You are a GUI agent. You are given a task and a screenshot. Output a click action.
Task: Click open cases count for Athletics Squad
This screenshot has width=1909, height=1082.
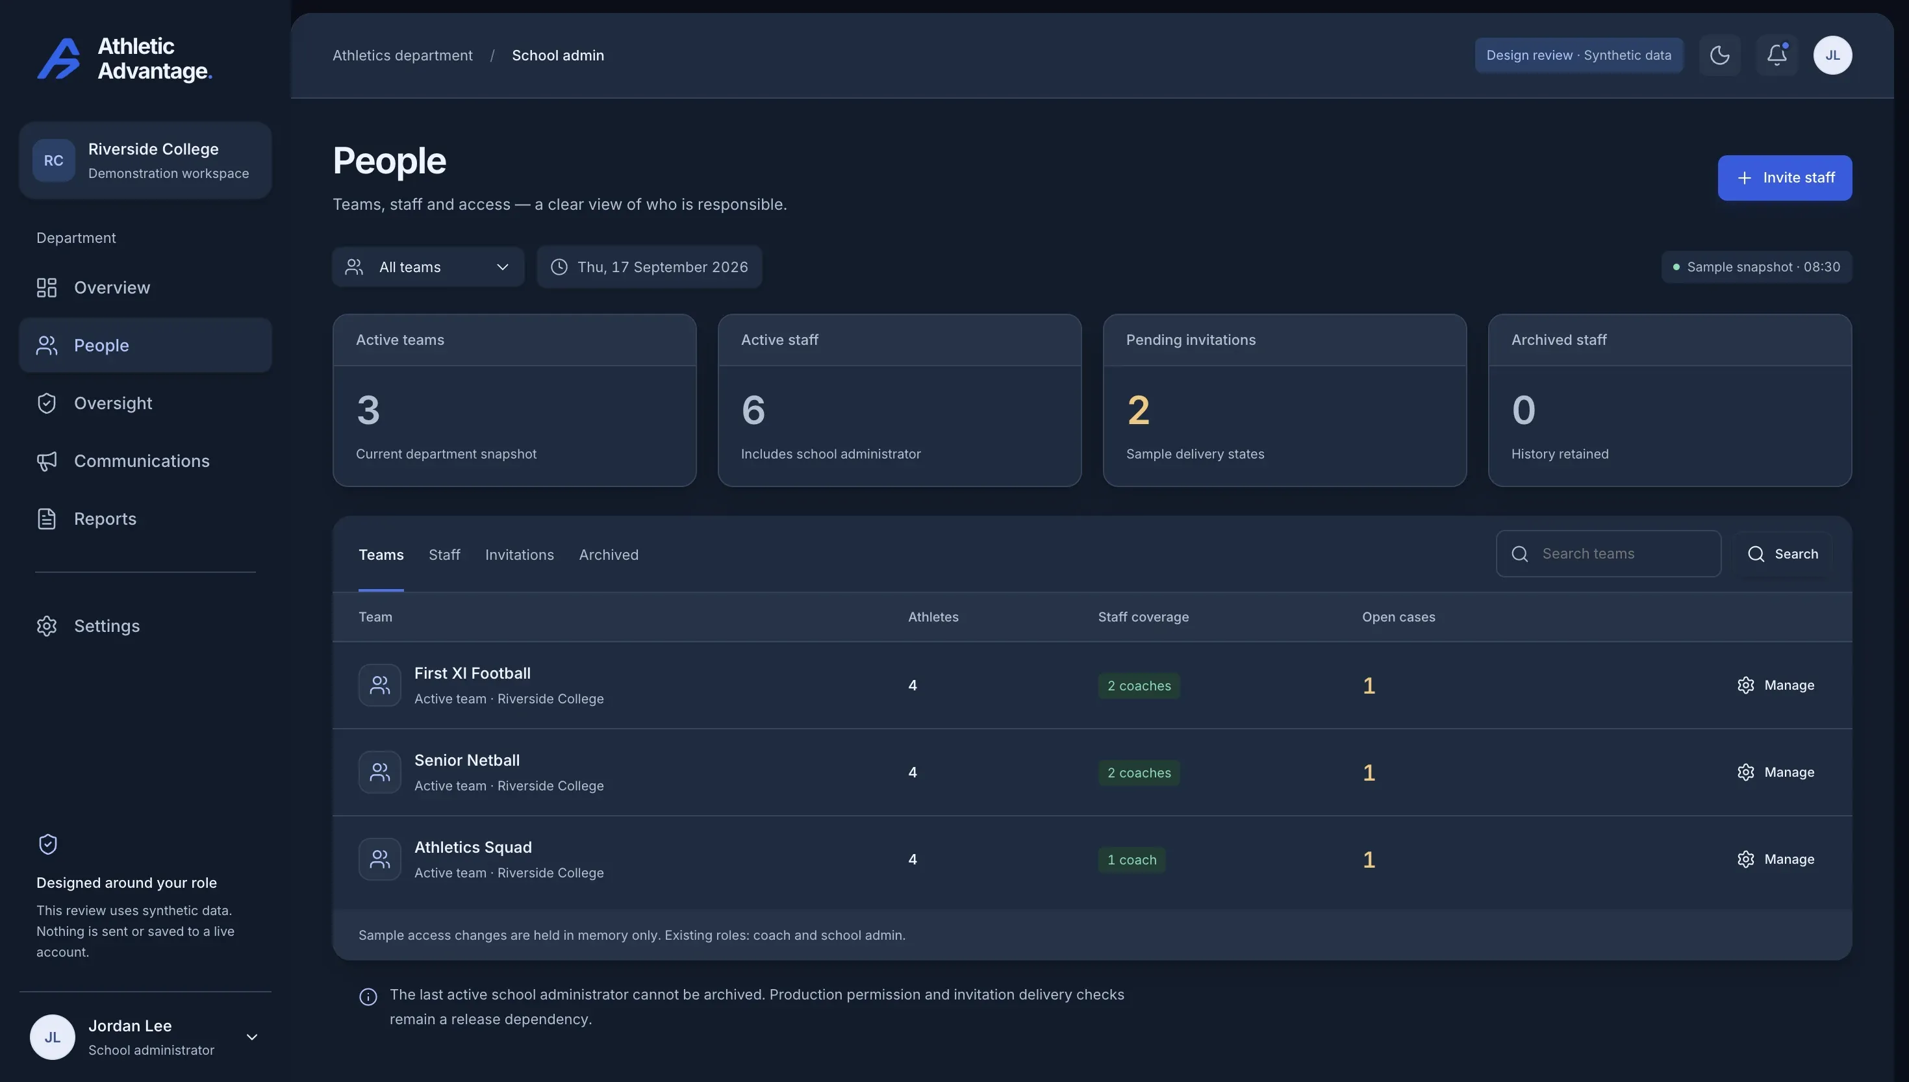[x=1368, y=860]
